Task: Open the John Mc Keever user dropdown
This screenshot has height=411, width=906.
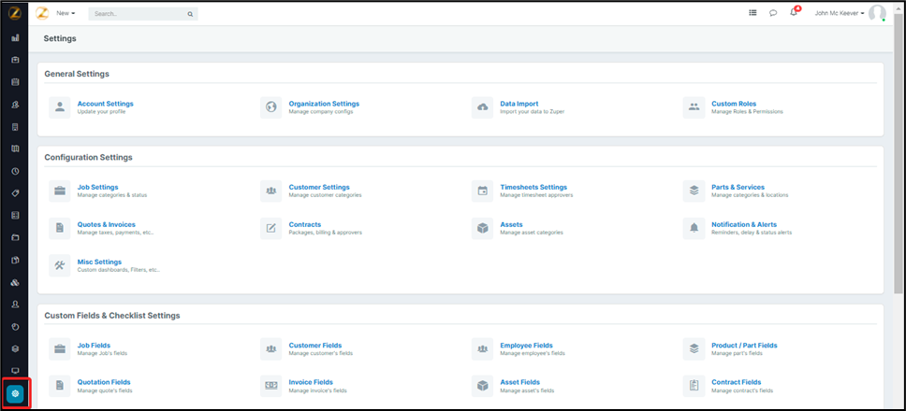Action: 839,13
